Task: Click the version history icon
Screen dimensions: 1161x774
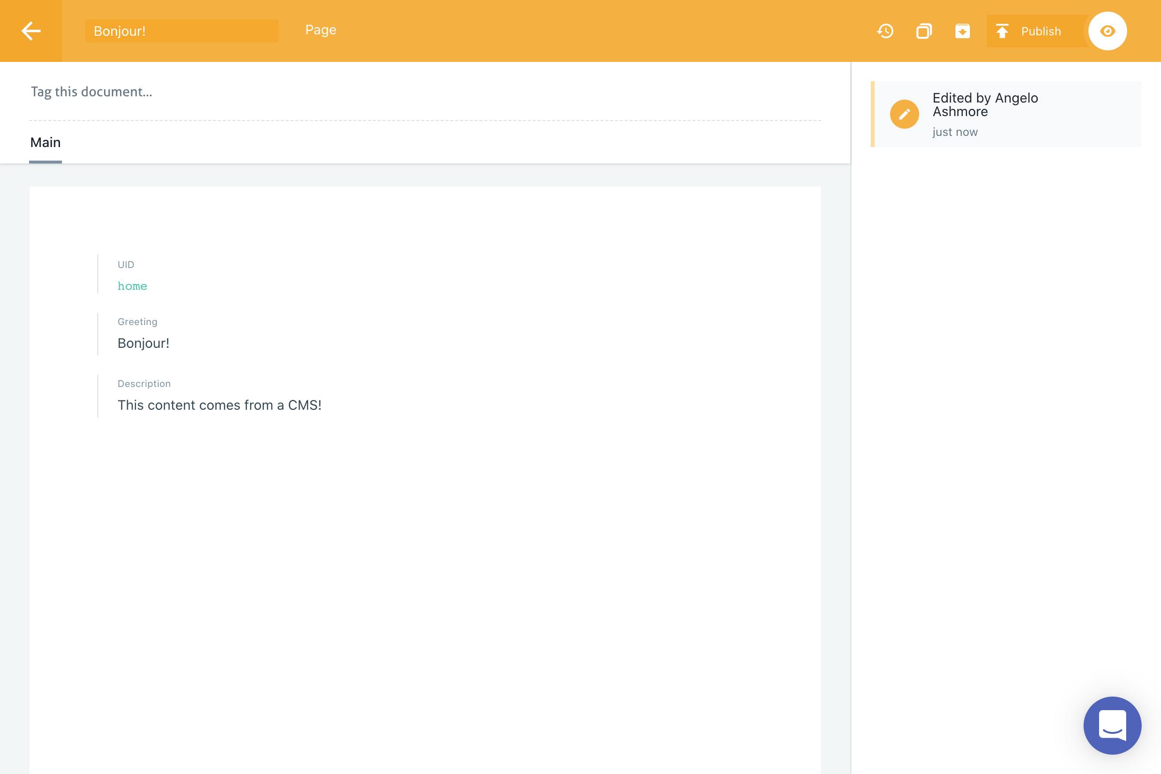Action: (x=885, y=30)
